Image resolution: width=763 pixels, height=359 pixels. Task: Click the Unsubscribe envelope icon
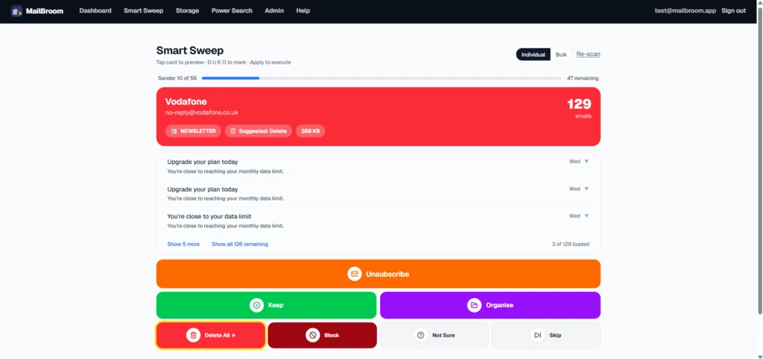coord(355,274)
